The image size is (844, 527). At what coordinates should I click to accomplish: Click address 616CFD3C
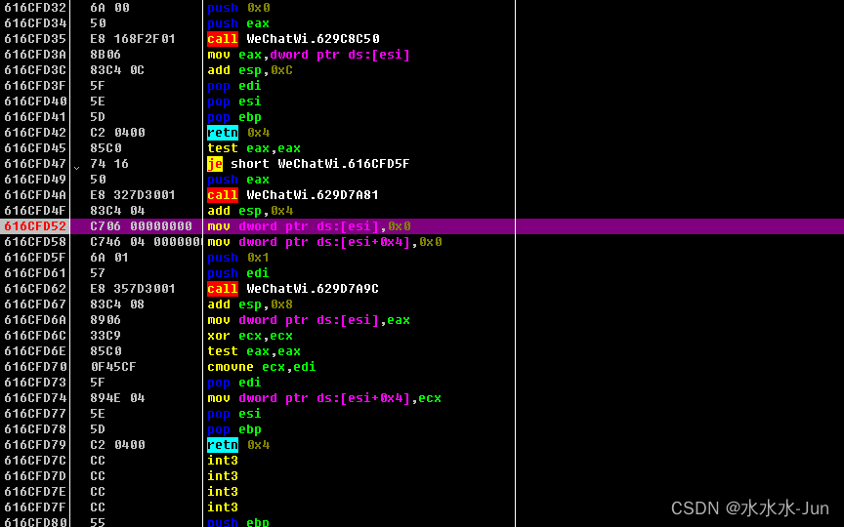pyautogui.click(x=35, y=70)
